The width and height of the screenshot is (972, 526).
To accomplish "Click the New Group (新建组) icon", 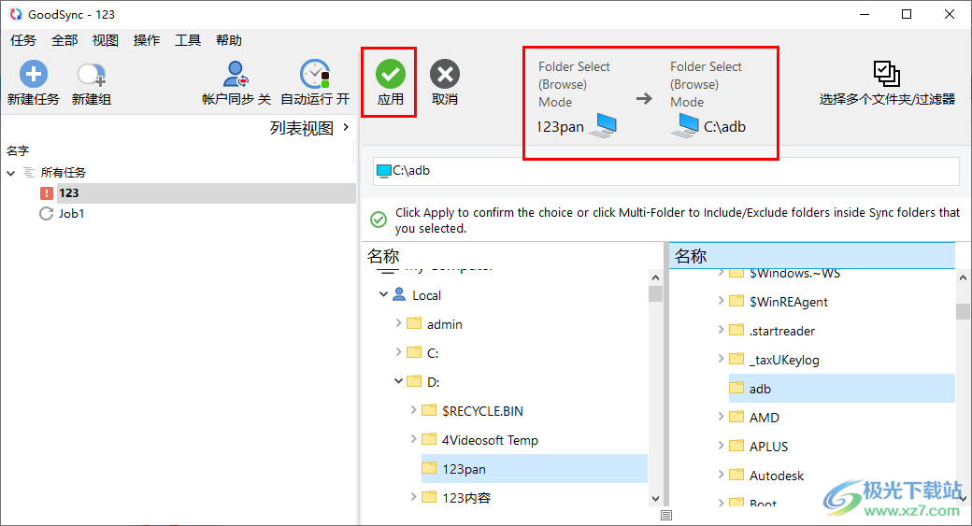I will coord(92,75).
